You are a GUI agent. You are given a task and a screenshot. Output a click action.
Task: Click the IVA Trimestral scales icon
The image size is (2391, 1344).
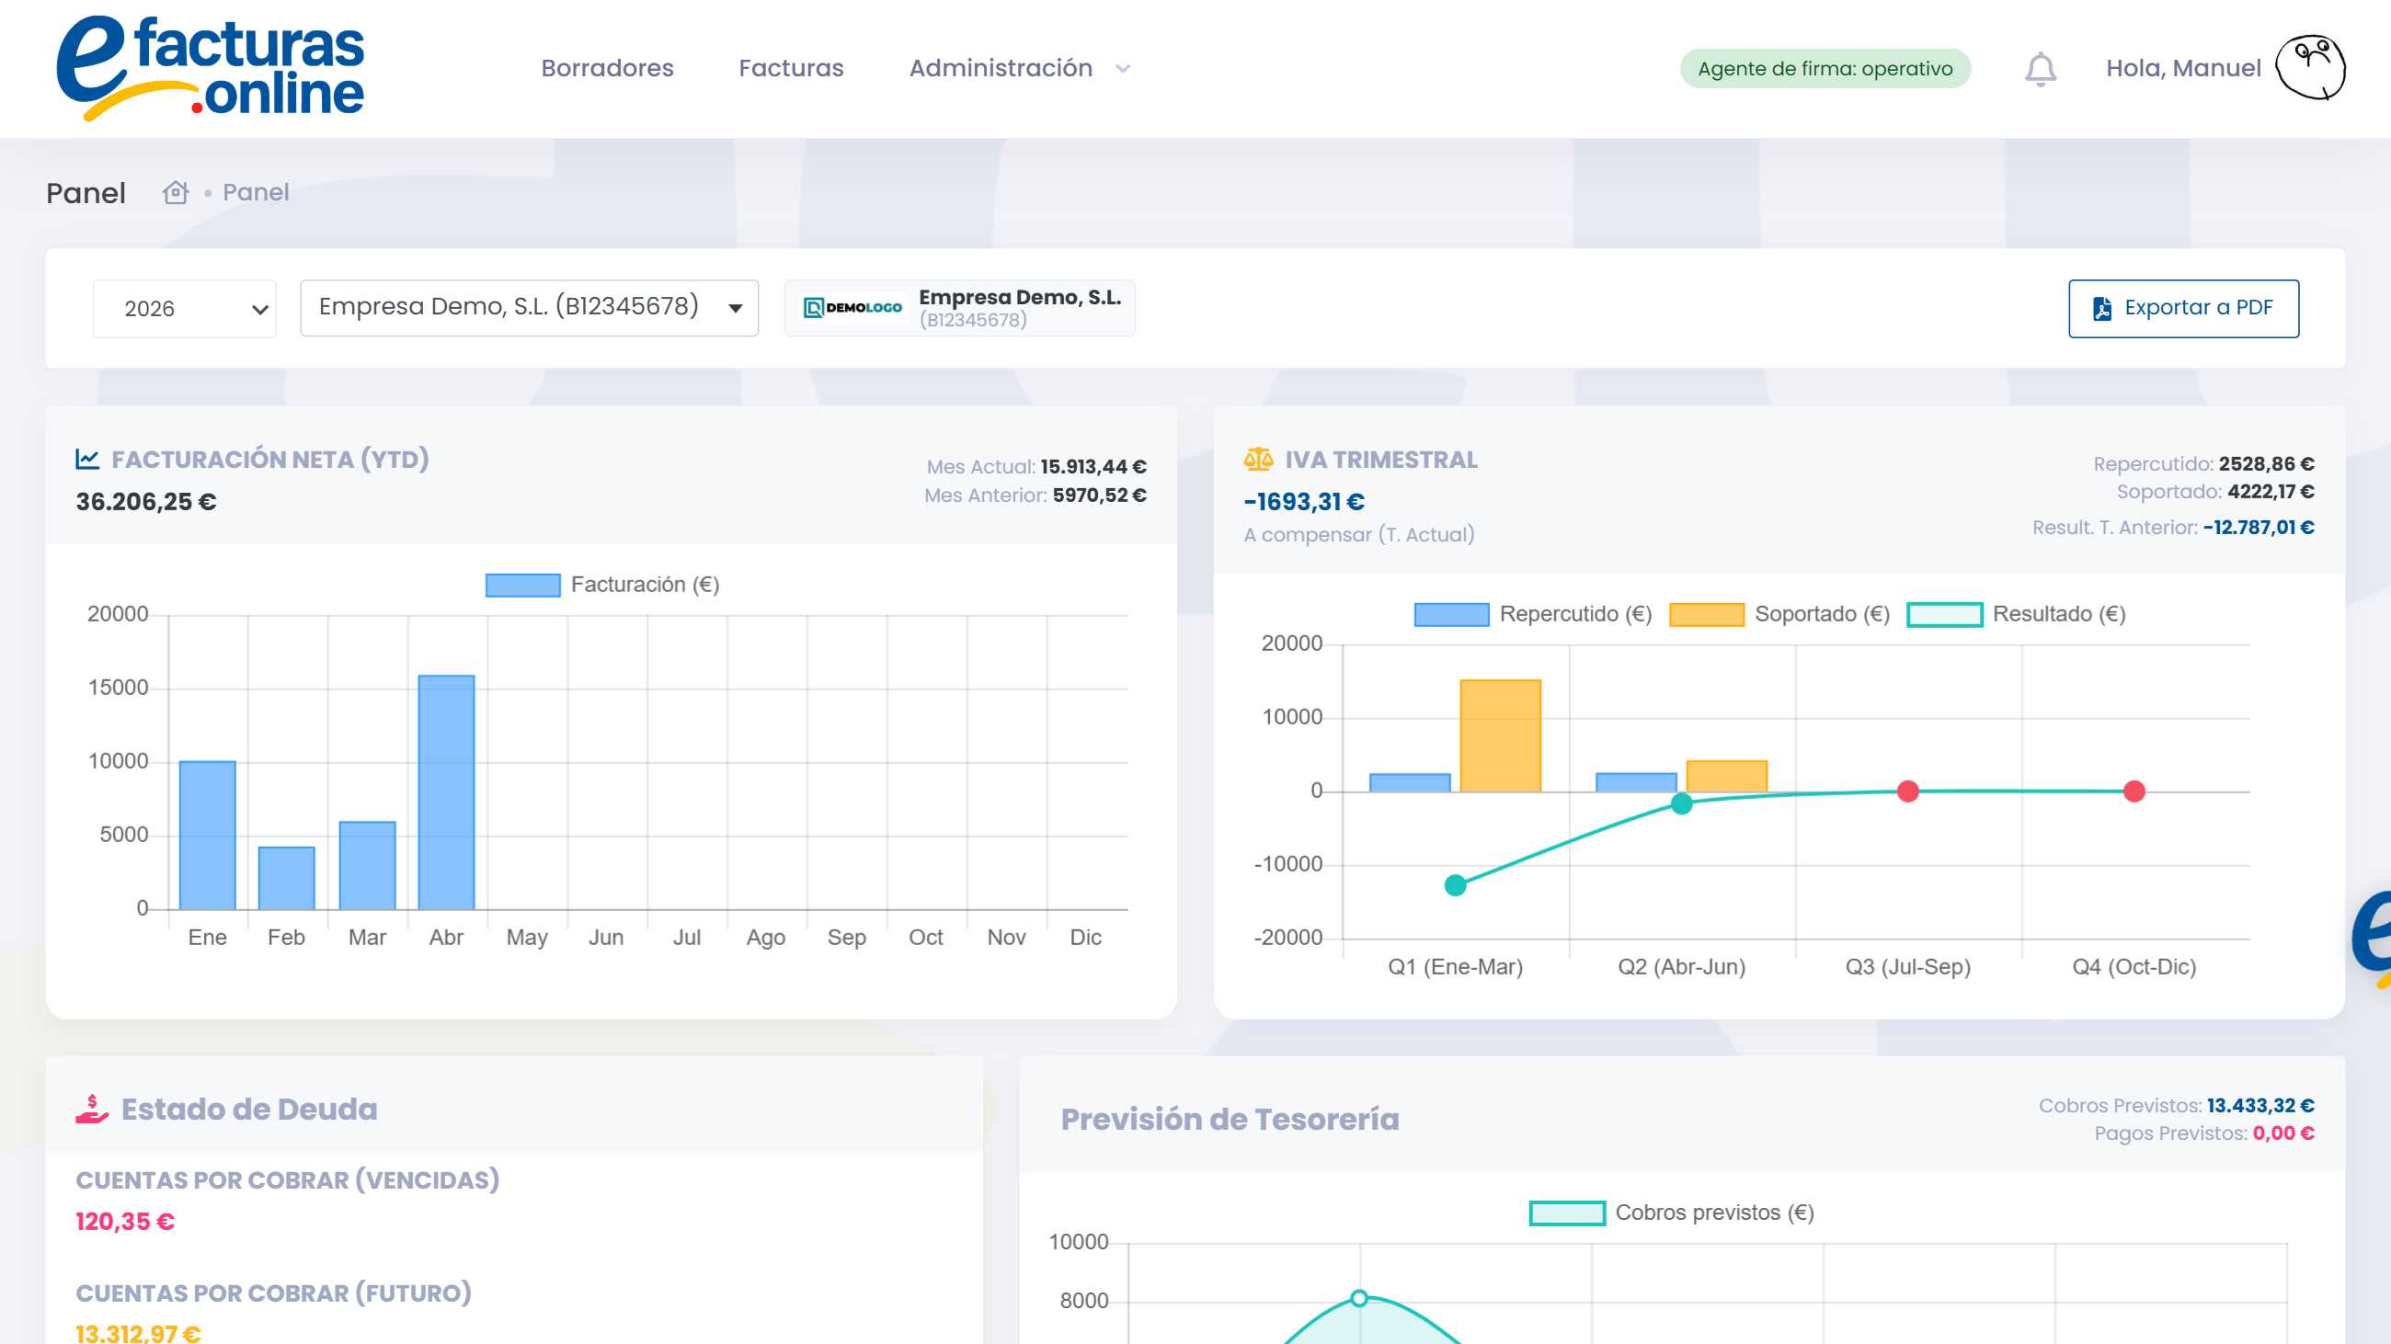[1258, 459]
